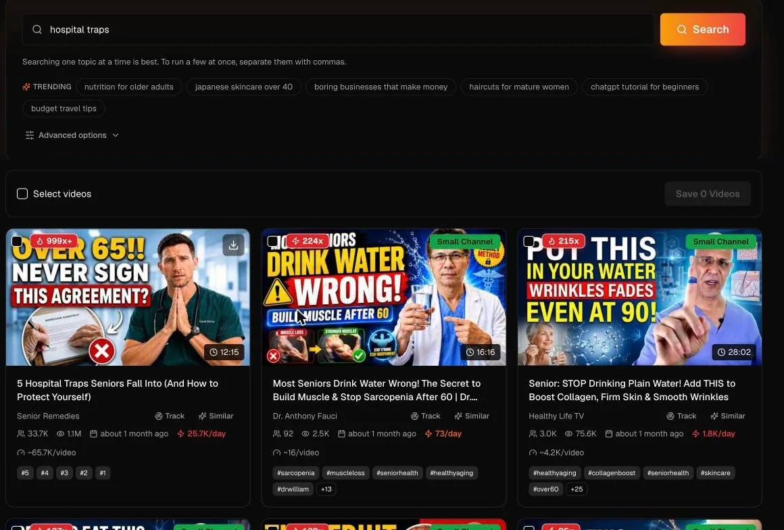Viewport: 784px width, 530px height.
Task: Click Track for Dr. Anthony Fauci video
Action: pos(426,416)
